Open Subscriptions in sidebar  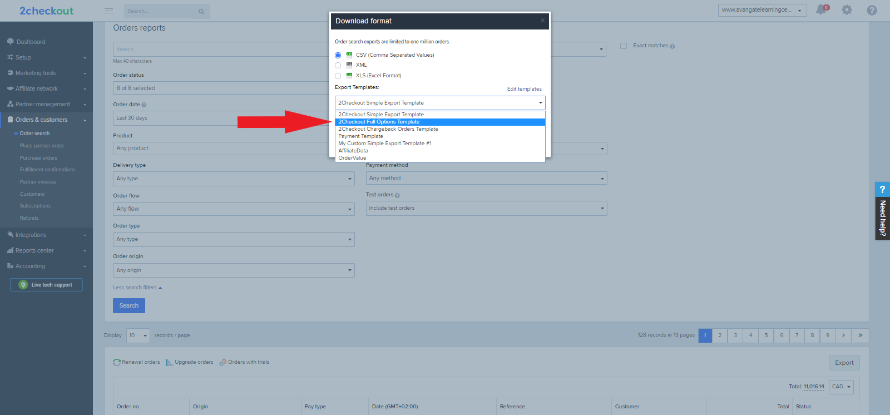click(x=35, y=206)
